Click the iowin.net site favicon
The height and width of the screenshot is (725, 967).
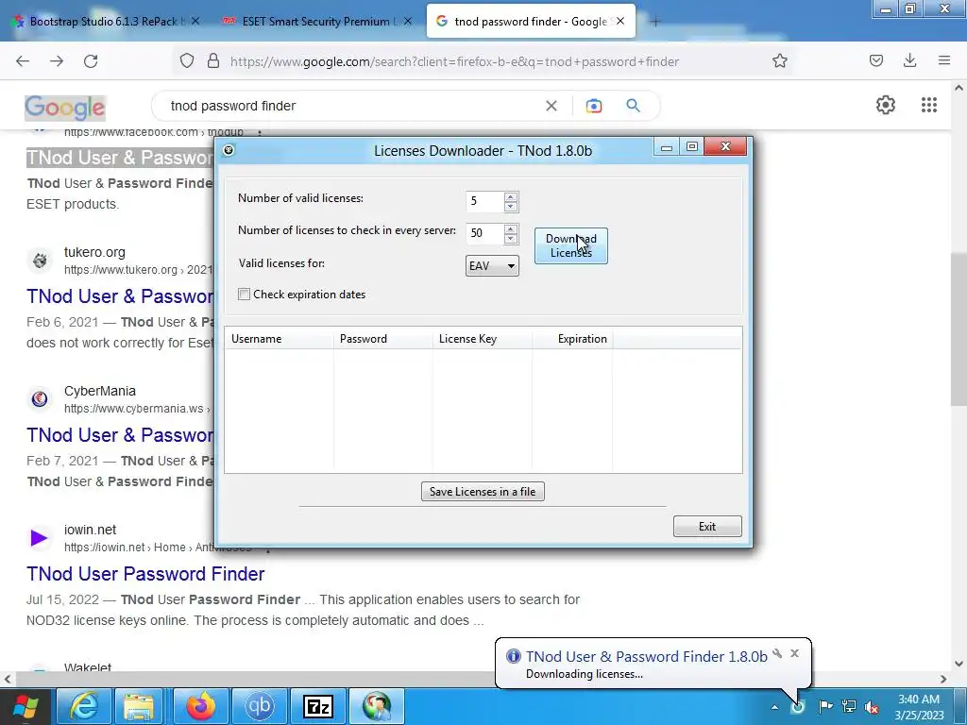pyautogui.click(x=40, y=537)
